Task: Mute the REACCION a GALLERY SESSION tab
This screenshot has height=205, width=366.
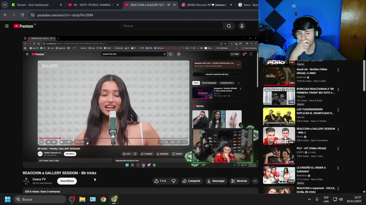Action: (x=168, y=5)
